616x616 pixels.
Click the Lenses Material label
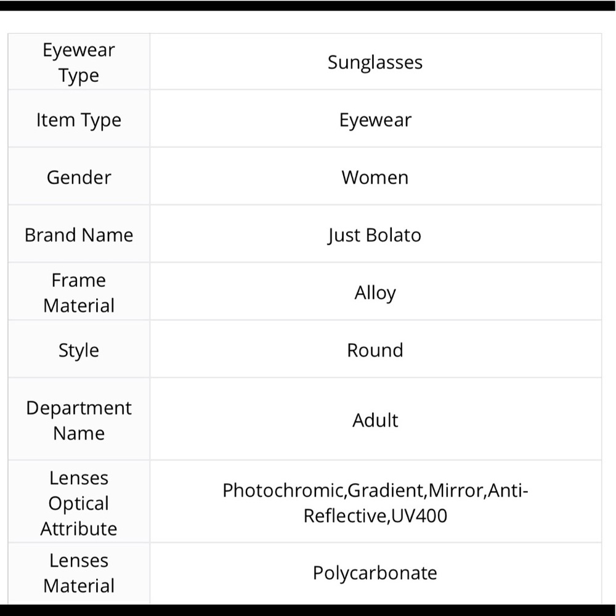[79, 573]
